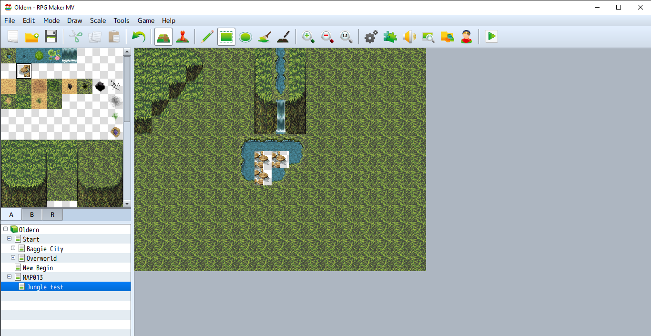The image size is (651, 336).
Task: Collapse the MAP013 node
Action: click(9, 277)
